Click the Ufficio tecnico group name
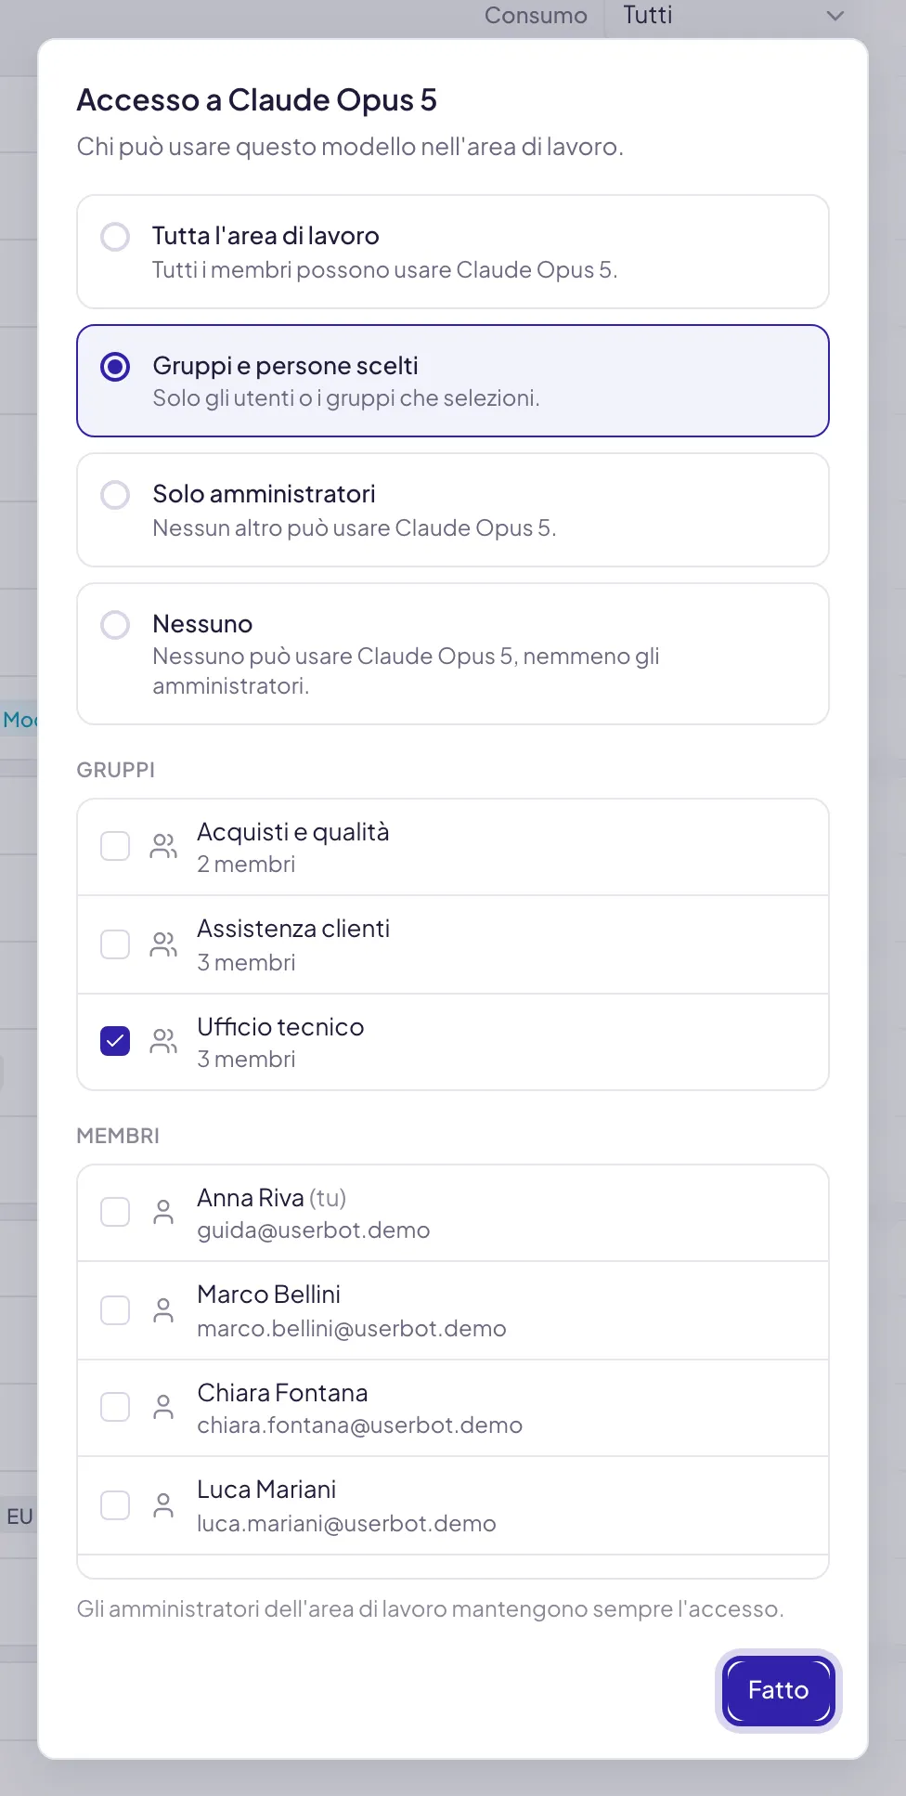The width and height of the screenshot is (906, 1796). tap(280, 1027)
